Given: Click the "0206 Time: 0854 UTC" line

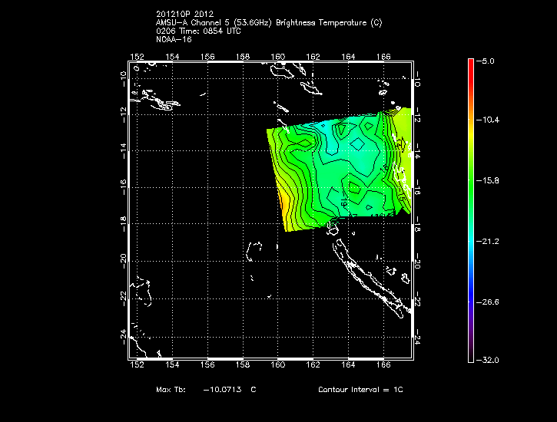Looking at the screenshot, I should (x=198, y=31).
